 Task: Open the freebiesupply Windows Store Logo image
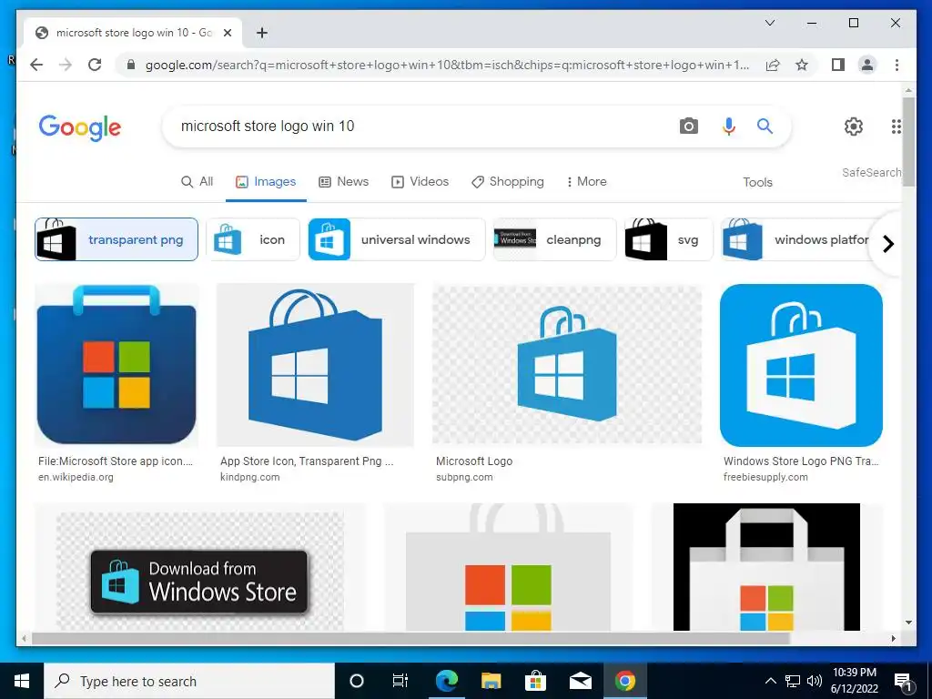click(801, 365)
